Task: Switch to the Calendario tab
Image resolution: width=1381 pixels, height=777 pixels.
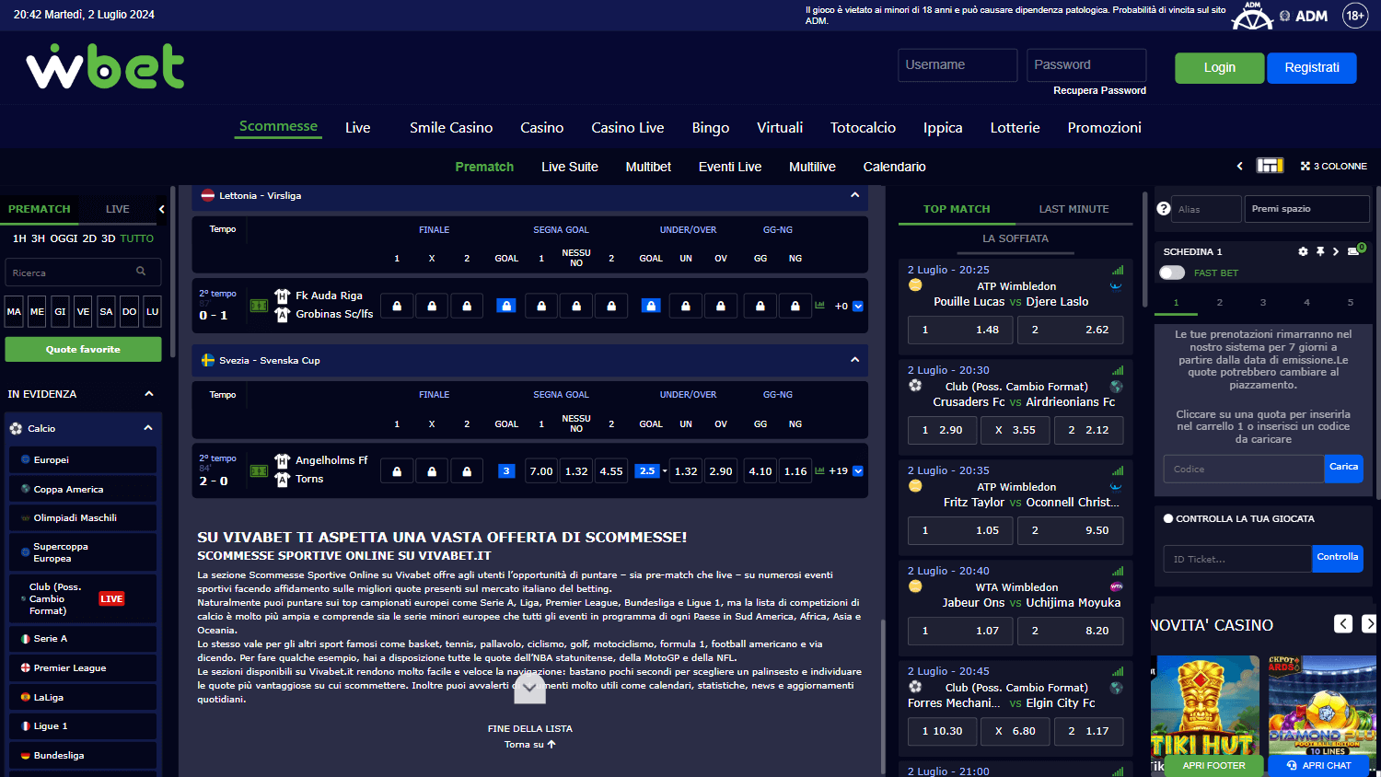Action: [x=894, y=167]
